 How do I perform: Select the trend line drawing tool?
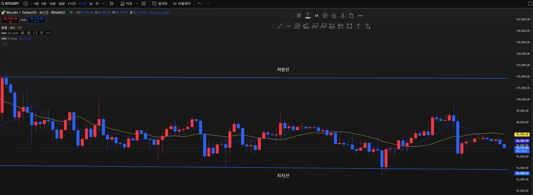coord(280,26)
